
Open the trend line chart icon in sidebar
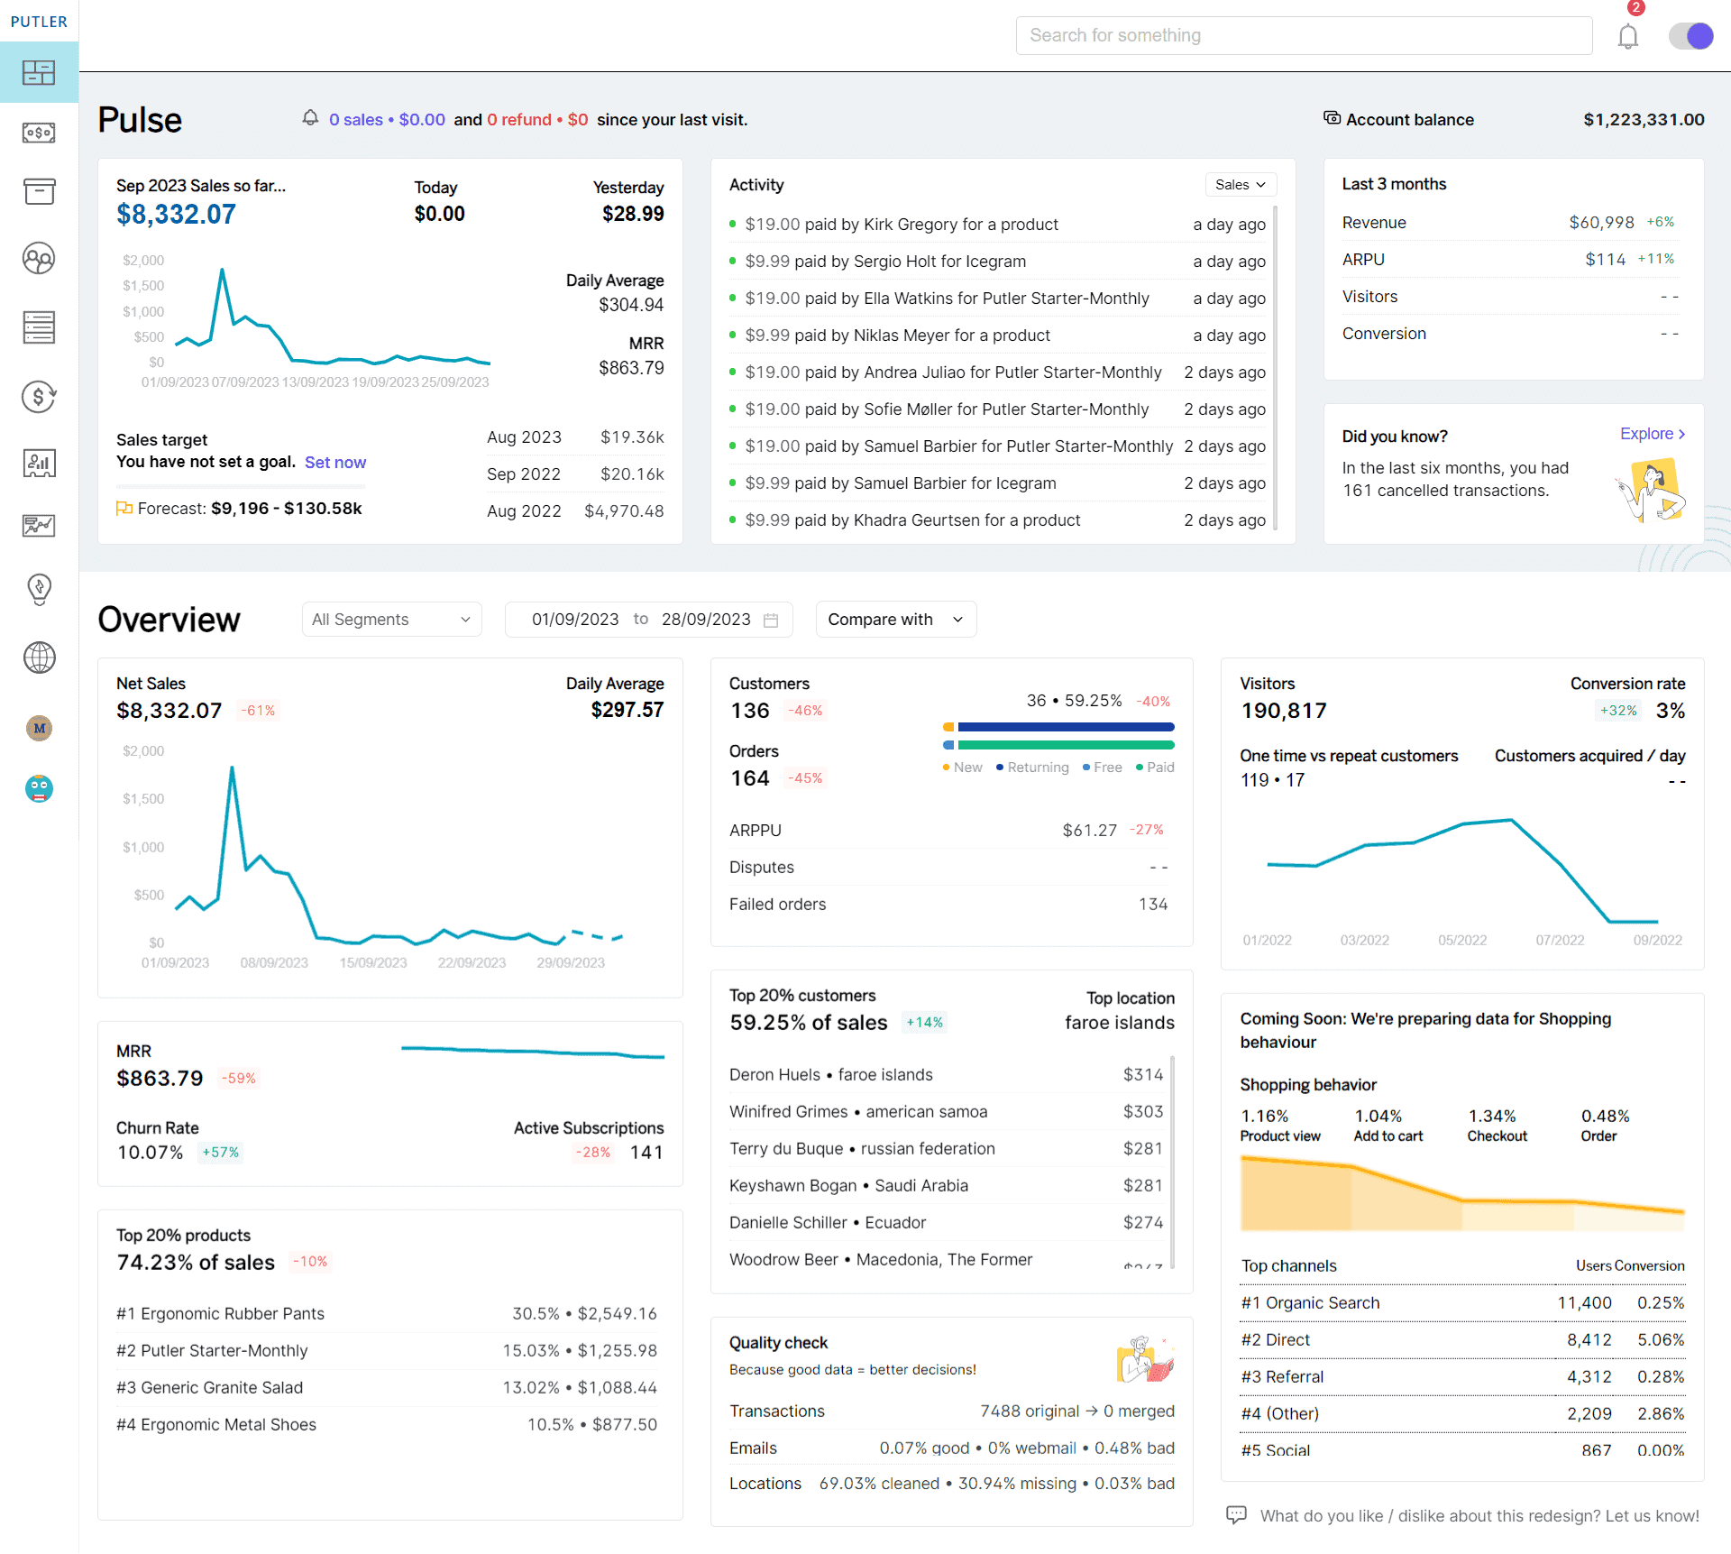39,526
